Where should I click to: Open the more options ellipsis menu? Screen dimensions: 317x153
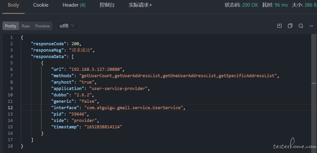tap(311, 26)
